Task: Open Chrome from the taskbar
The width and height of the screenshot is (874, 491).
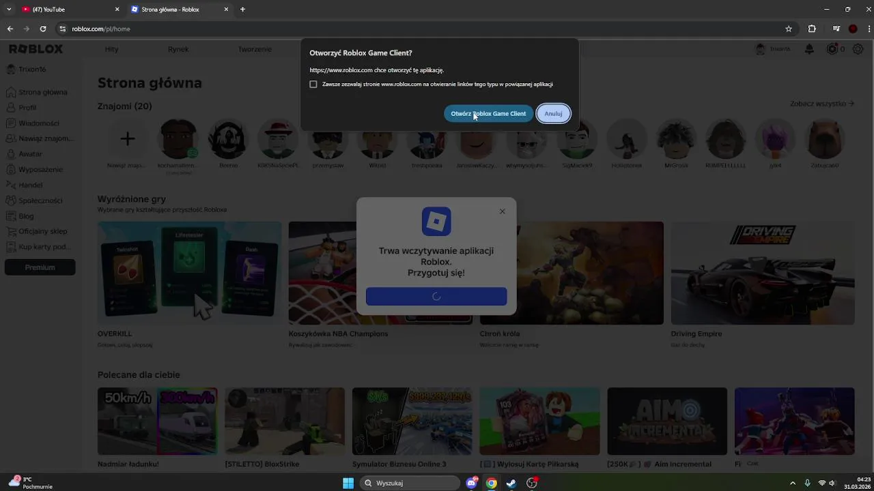Action: (x=491, y=483)
